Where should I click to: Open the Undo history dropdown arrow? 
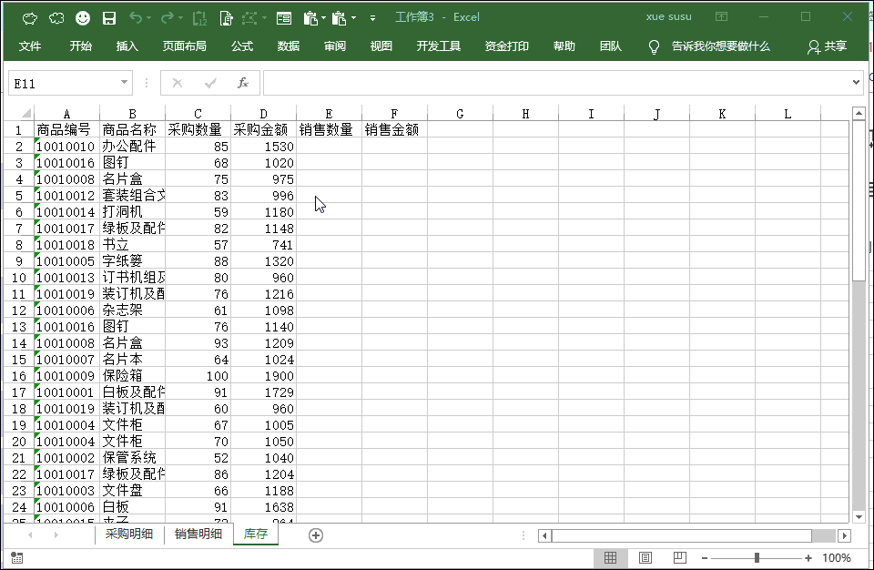point(148,17)
